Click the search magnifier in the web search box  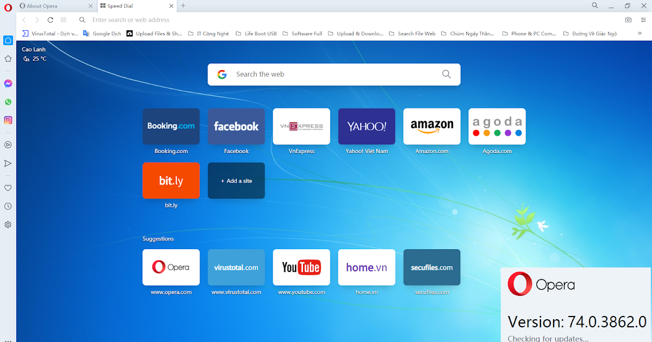[x=447, y=74]
